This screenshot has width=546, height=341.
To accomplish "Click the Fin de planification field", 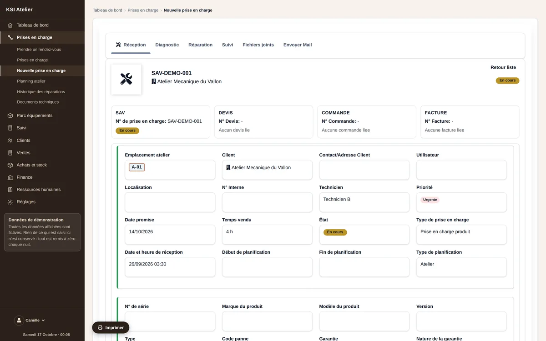I will [x=364, y=267].
